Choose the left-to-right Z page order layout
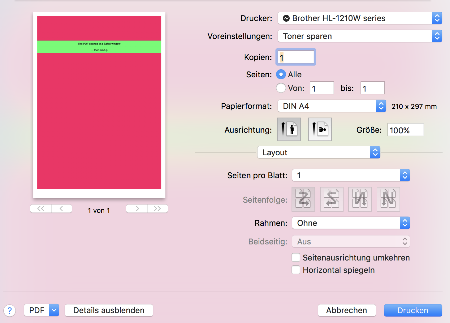 [x=303, y=199]
